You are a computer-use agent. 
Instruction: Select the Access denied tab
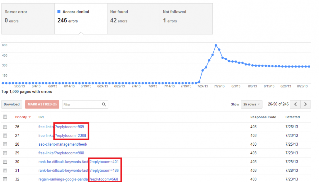click(81, 19)
